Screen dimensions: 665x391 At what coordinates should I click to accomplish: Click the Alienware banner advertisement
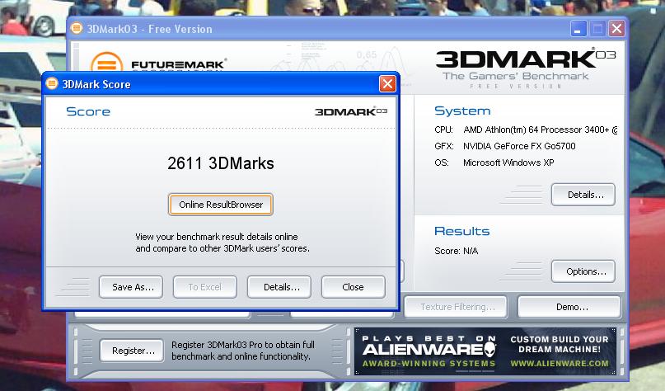(485, 351)
